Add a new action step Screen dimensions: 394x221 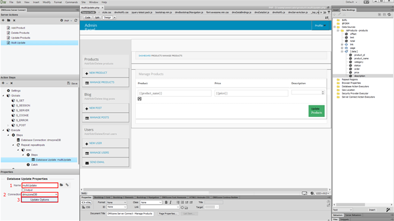[x=3, y=83]
